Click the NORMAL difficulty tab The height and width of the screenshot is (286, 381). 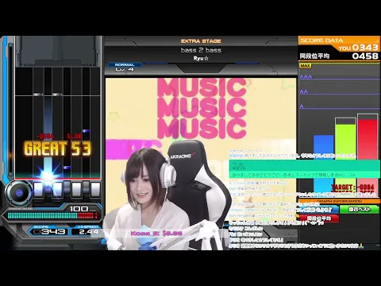pos(125,64)
